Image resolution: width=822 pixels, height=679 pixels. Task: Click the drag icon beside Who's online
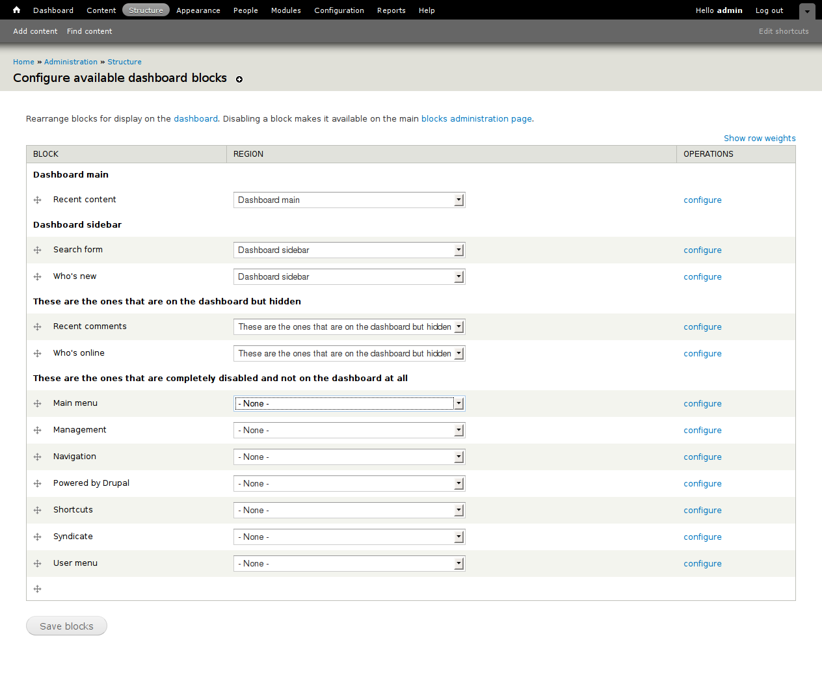37,353
